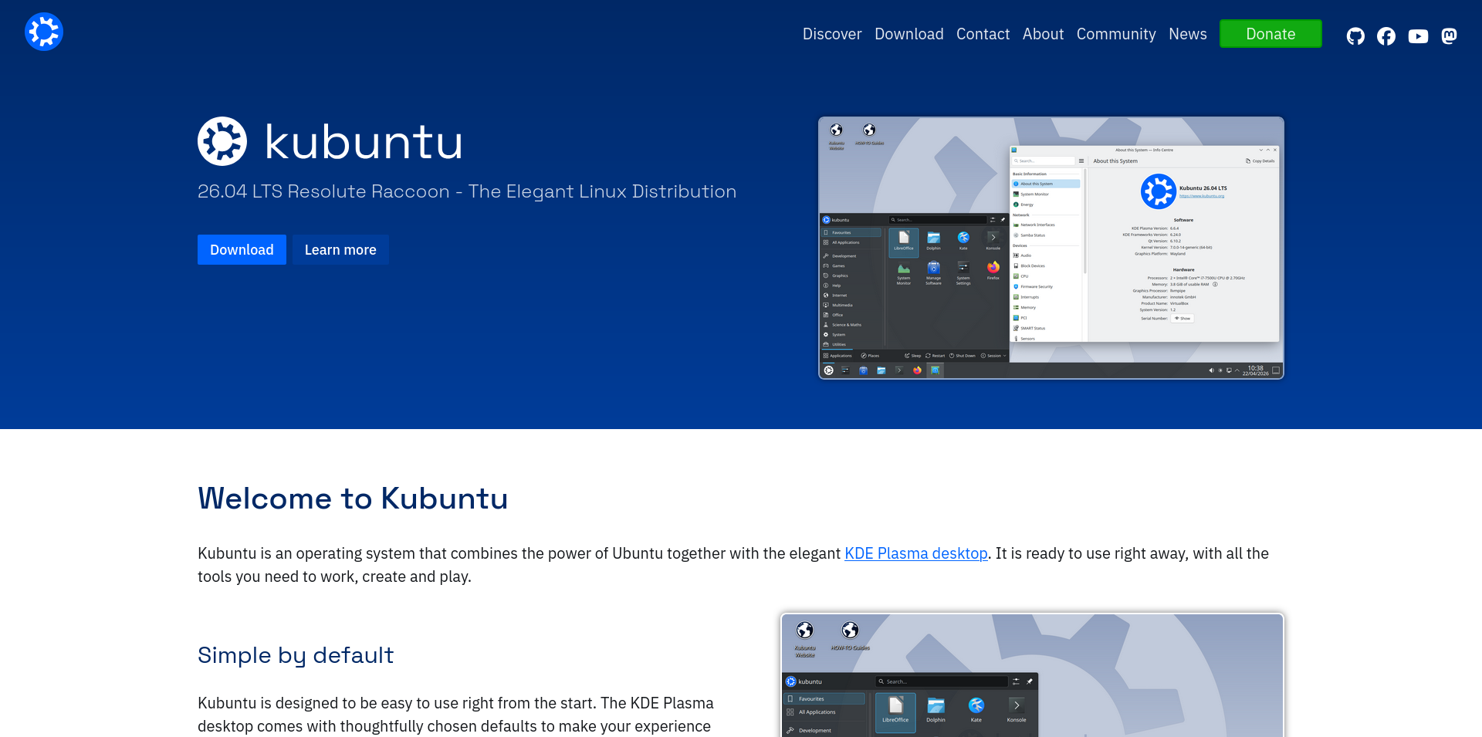The width and height of the screenshot is (1482, 737).
Task: Click the Kubuntu gear logo in header
Action: click(x=44, y=32)
